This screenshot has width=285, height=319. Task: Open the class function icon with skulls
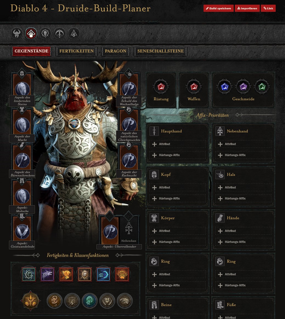click(x=30, y=301)
